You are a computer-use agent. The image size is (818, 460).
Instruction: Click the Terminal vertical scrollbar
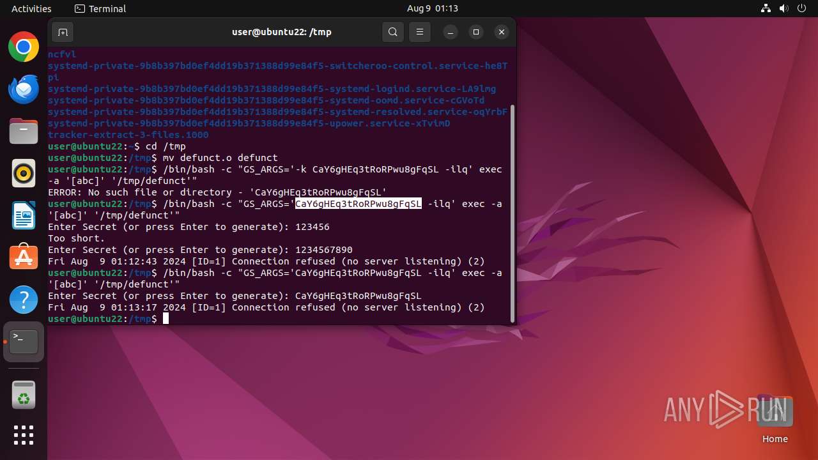512,214
